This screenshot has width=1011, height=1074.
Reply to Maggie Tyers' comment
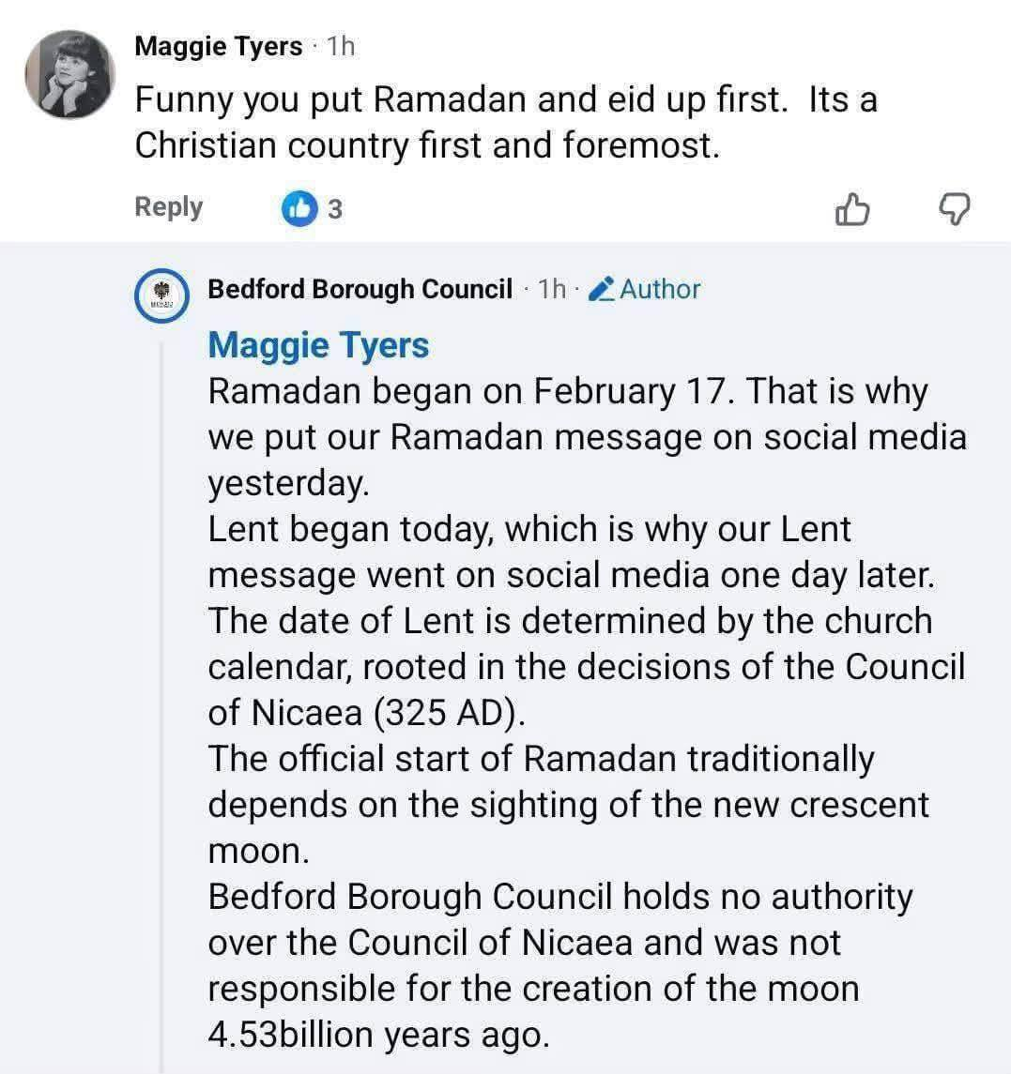169,207
